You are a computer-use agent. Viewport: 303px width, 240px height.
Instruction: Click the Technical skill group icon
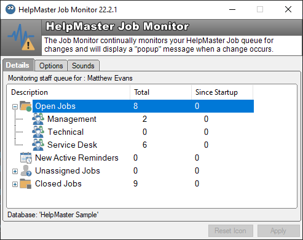[x=38, y=132]
